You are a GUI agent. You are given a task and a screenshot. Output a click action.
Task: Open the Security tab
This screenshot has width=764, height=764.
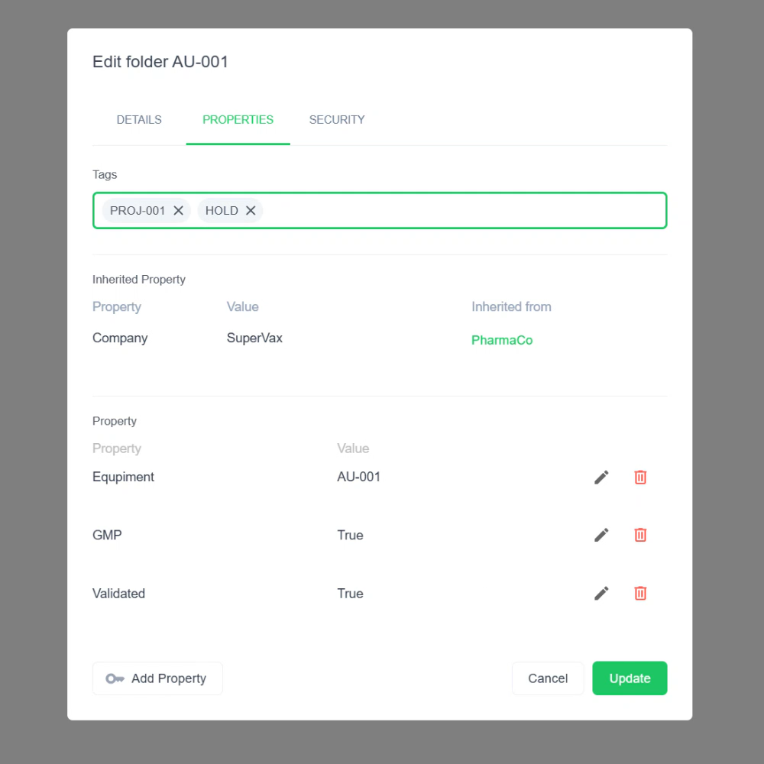(337, 120)
